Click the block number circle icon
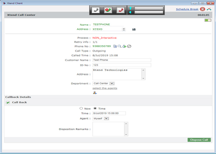 (x=129, y=46)
